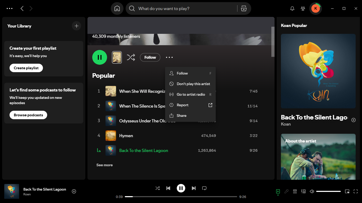The height and width of the screenshot is (203, 362).
Task: Select Follow in the context menu
Action: (190, 73)
